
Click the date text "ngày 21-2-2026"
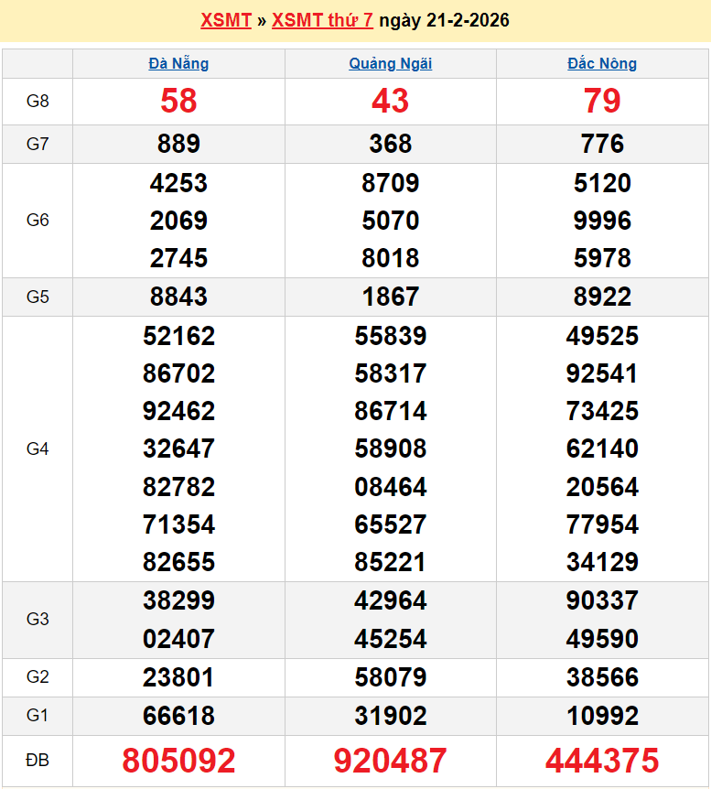tap(444, 20)
